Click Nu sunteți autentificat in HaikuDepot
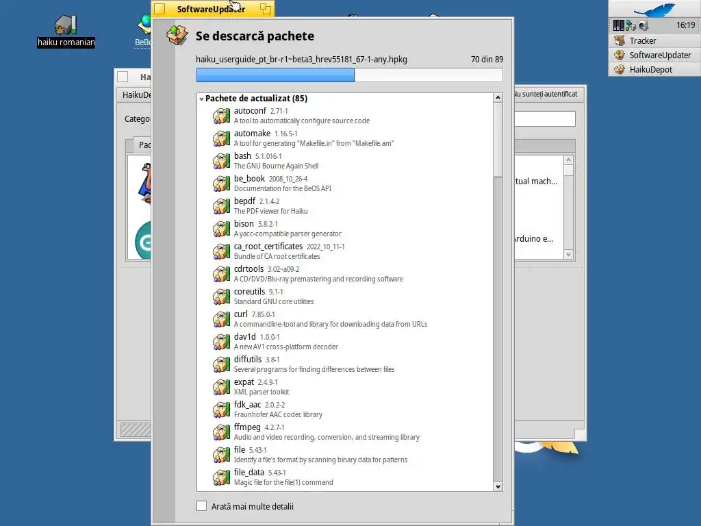Screen dimensions: 701x526 click(546, 94)
